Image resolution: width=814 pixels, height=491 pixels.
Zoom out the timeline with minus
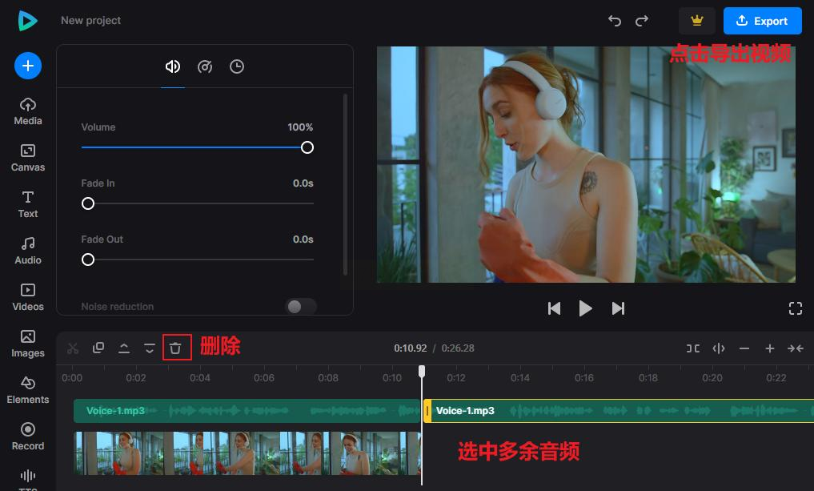744,348
